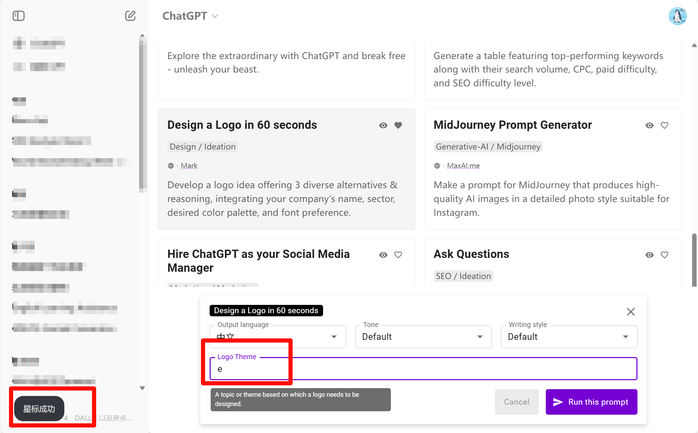
Task: Open author link Mark
Action: tap(189, 166)
